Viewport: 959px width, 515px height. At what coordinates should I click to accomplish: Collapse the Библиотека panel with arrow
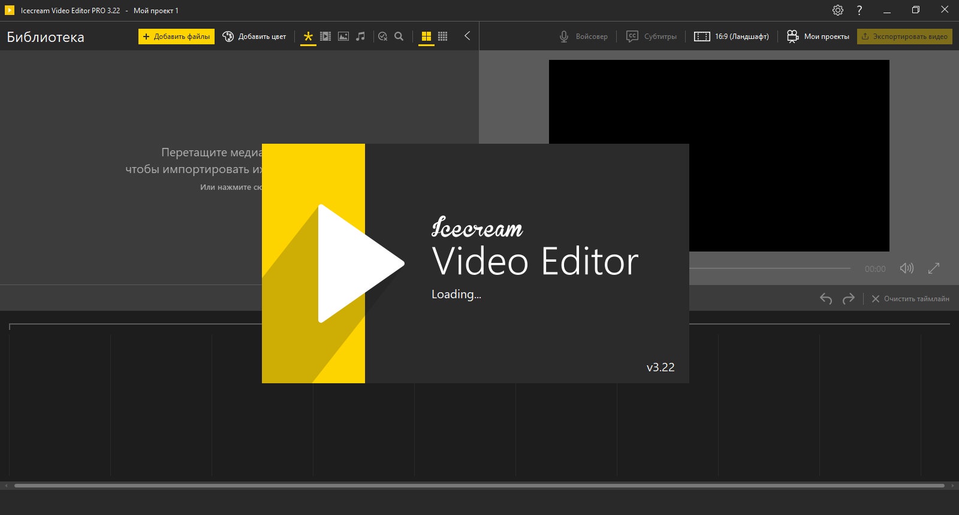coord(467,36)
